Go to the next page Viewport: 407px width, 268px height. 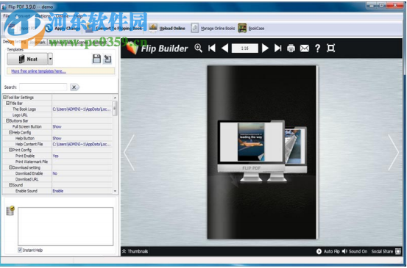[265, 48]
